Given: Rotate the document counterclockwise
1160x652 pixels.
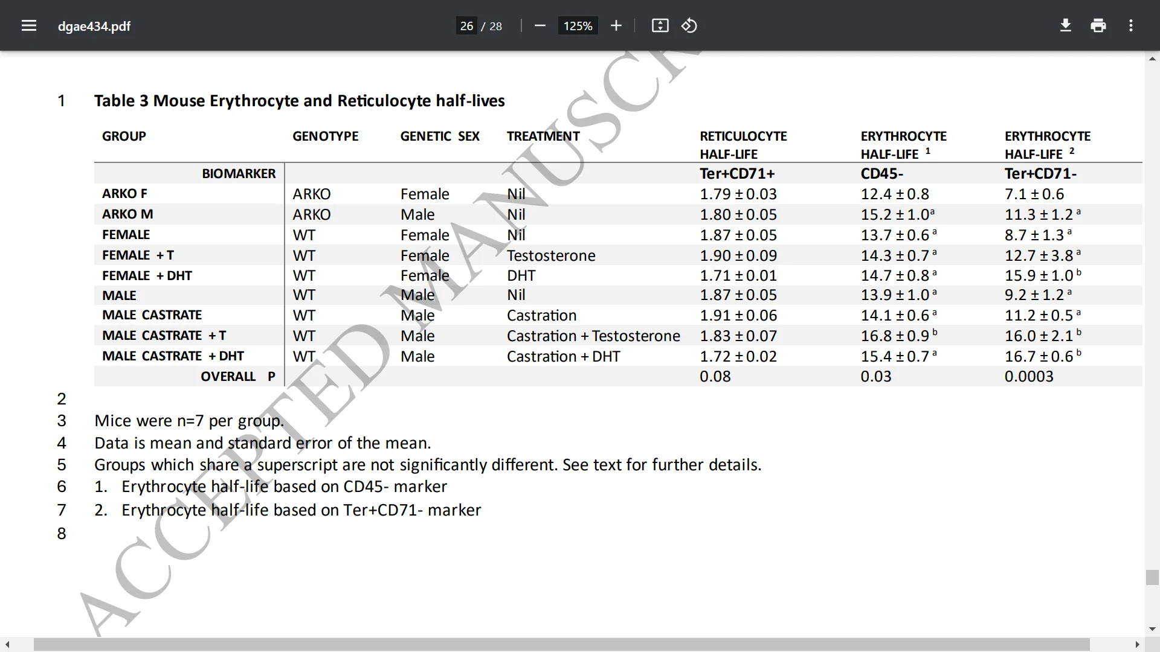Looking at the screenshot, I should tap(689, 25).
